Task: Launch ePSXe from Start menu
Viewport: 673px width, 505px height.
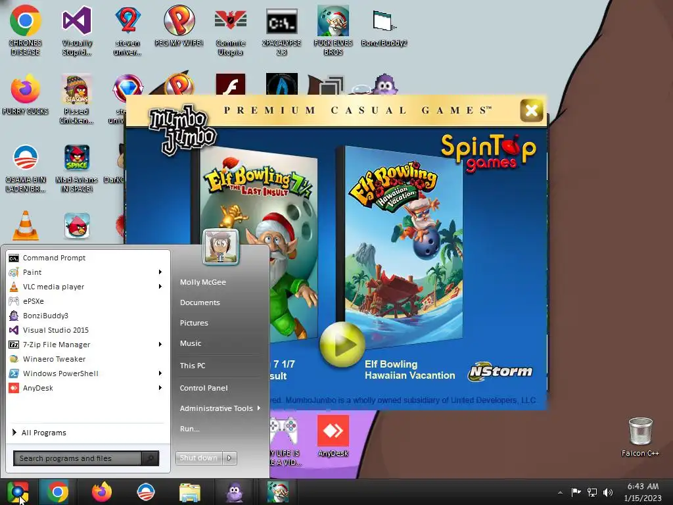Action: 89,301
